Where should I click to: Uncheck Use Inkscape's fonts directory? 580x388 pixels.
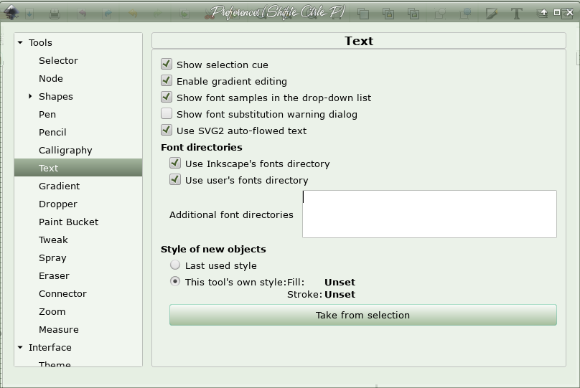pyautogui.click(x=175, y=163)
